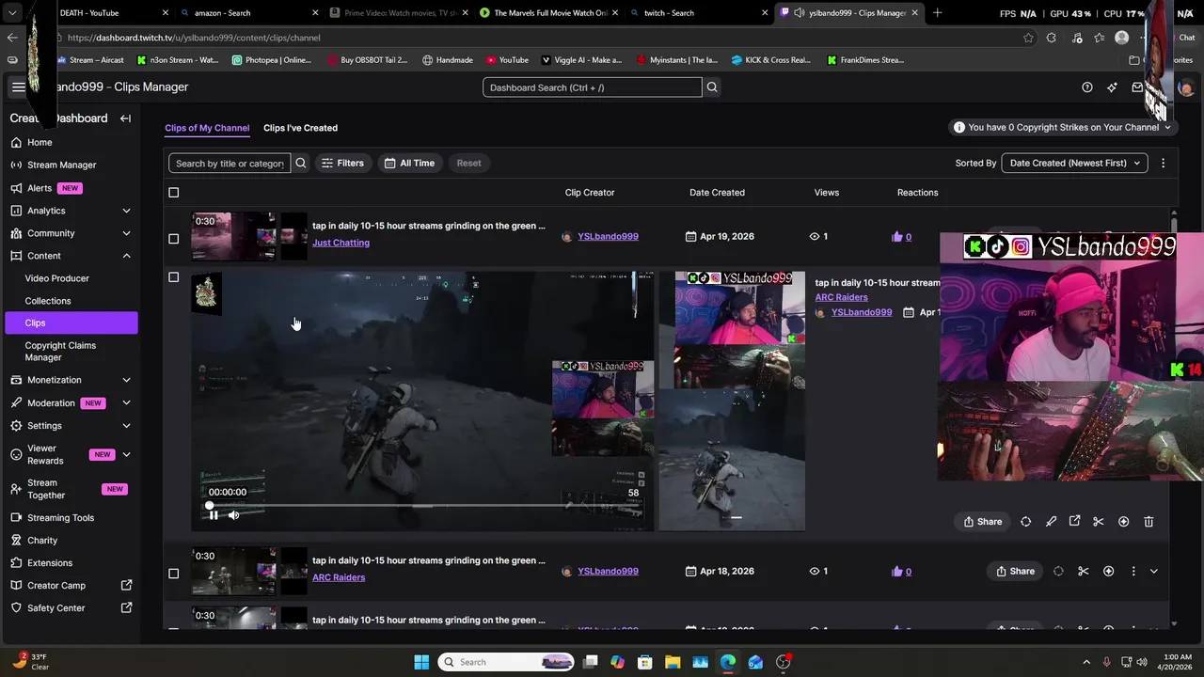Open the help question-mark icon
1204x677 pixels.
point(1087,87)
